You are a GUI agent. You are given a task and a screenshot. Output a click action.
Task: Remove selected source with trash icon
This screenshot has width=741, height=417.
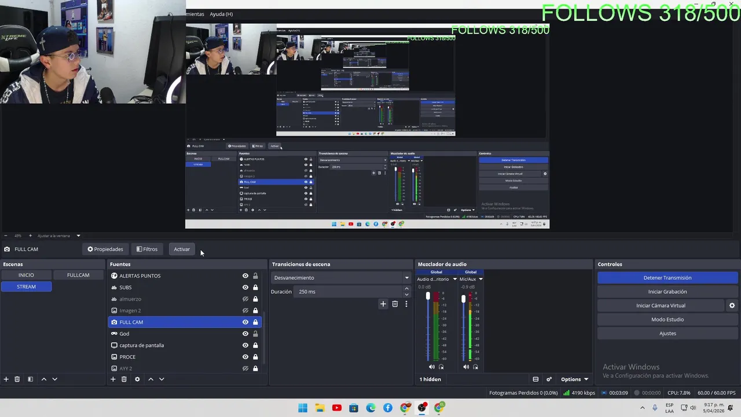point(124,379)
